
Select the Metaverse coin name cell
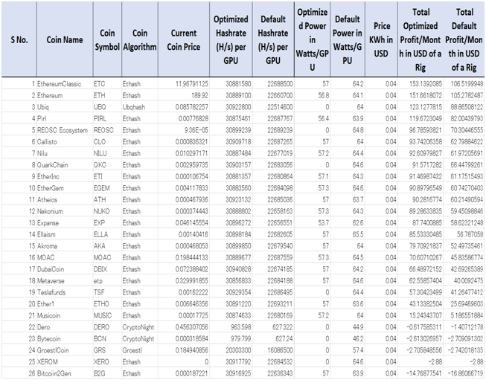65,281
